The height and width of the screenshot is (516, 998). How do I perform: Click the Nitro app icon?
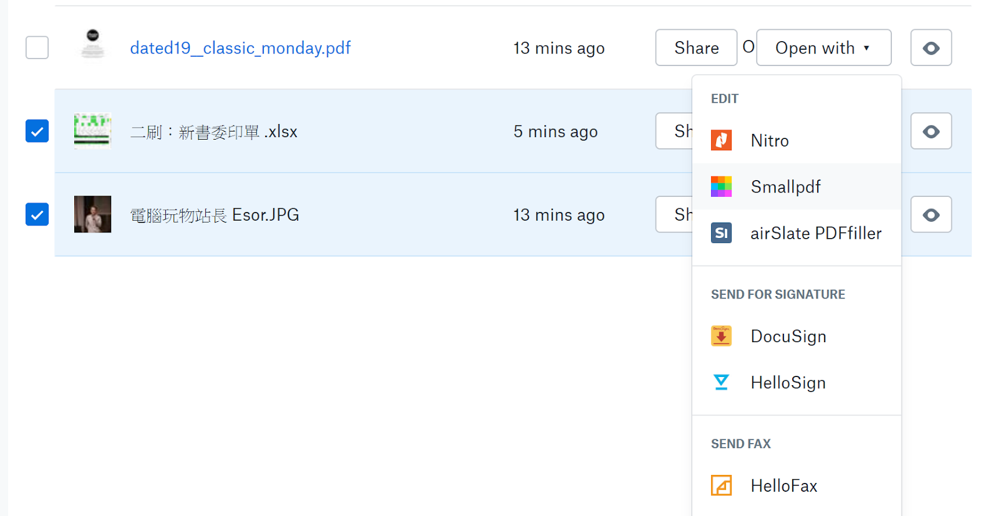click(721, 140)
